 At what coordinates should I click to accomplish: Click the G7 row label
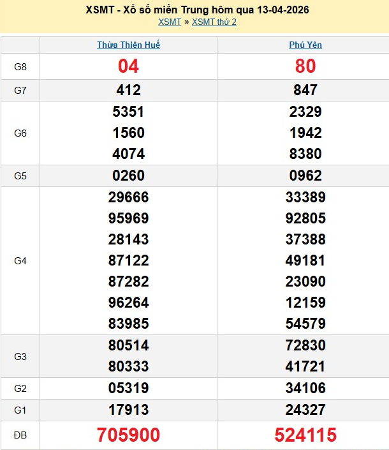click(x=20, y=91)
